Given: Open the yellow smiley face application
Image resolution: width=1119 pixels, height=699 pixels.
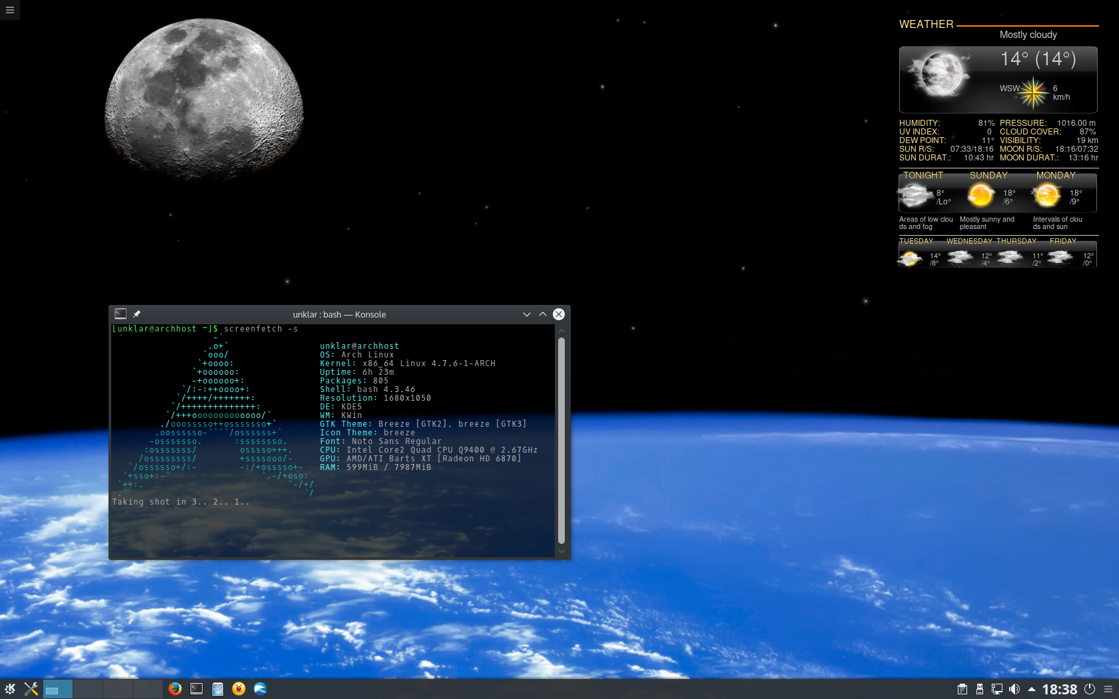Looking at the screenshot, I should (x=239, y=689).
